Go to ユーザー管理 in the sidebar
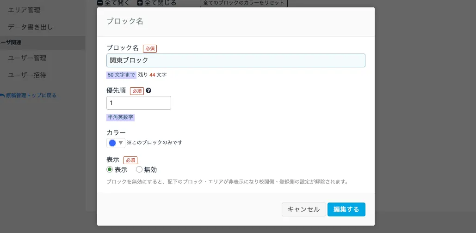The image size is (476, 233). [27, 58]
